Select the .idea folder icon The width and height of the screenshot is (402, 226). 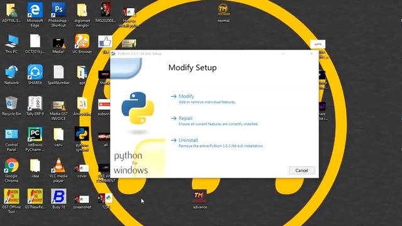point(35,169)
